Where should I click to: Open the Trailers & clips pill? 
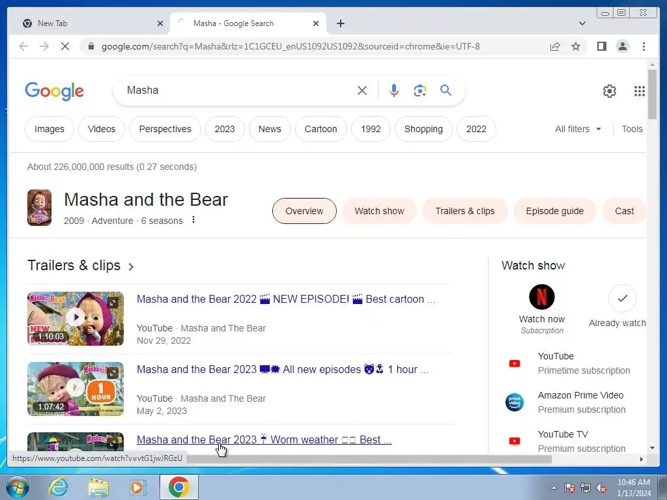pos(464,211)
